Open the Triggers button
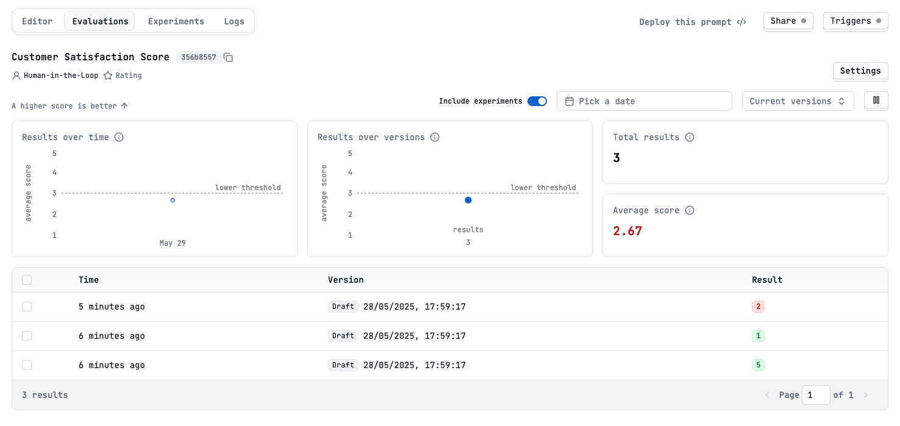Screen dimensions: 900x426 point(855,21)
